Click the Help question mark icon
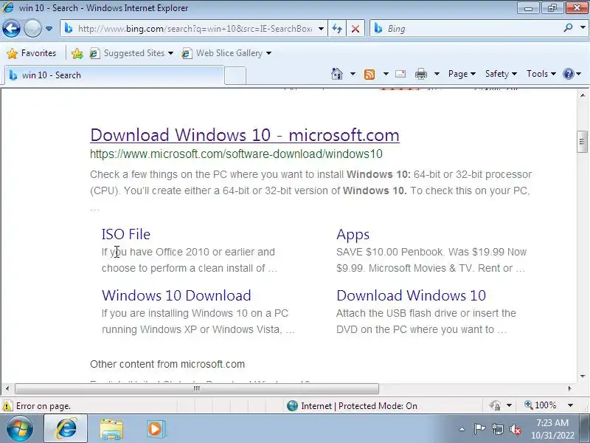 coord(568,74)
